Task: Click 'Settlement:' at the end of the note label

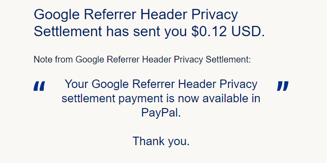Action: coord(228,59)
